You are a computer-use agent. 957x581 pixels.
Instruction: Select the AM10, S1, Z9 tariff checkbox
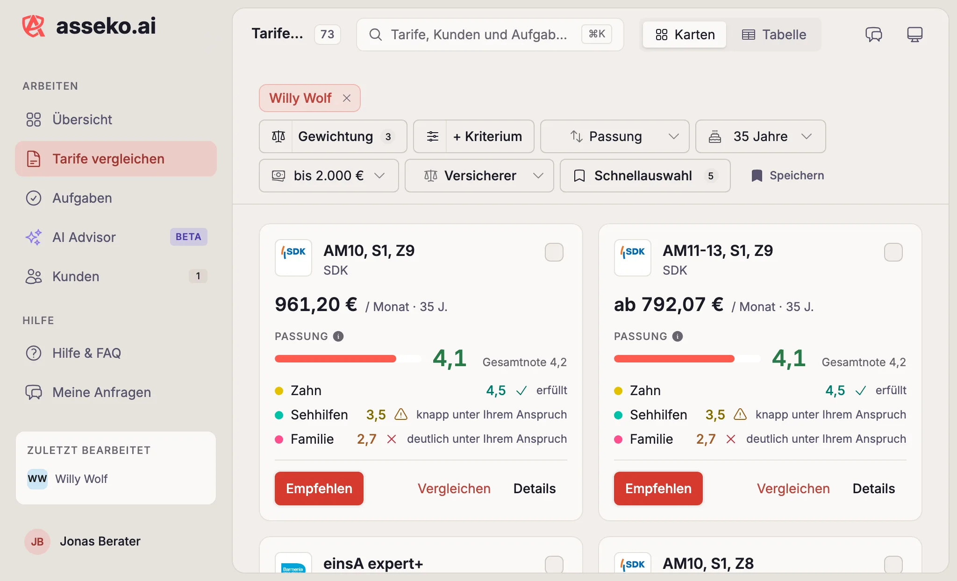point(554,252)
